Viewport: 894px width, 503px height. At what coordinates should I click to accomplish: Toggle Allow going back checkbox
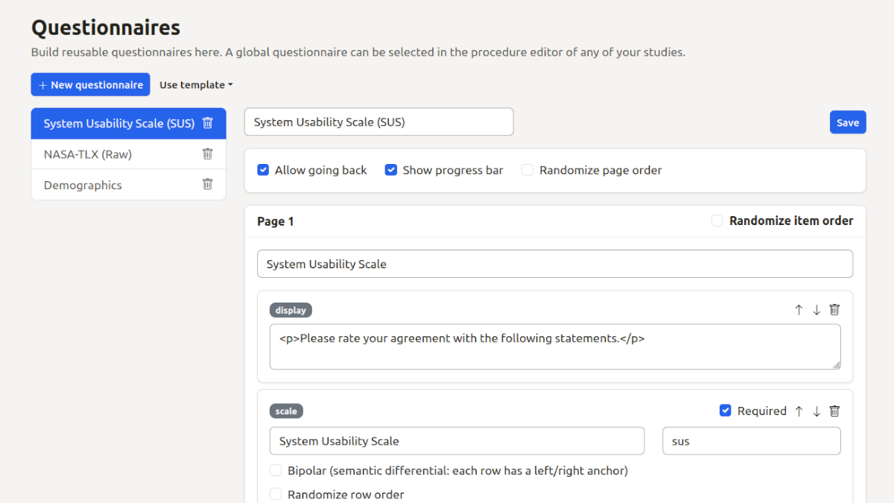click(x=263, y=170)
